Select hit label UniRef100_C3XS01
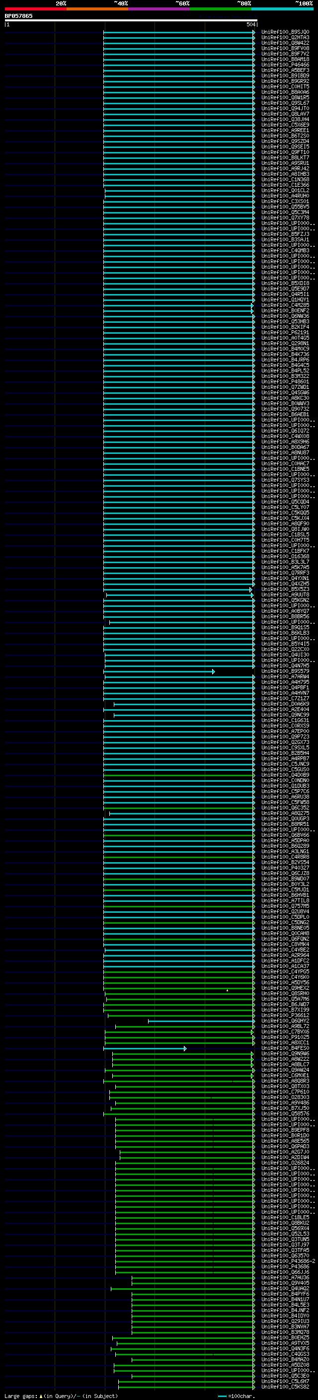The image size is (318, 1400). 285,201
